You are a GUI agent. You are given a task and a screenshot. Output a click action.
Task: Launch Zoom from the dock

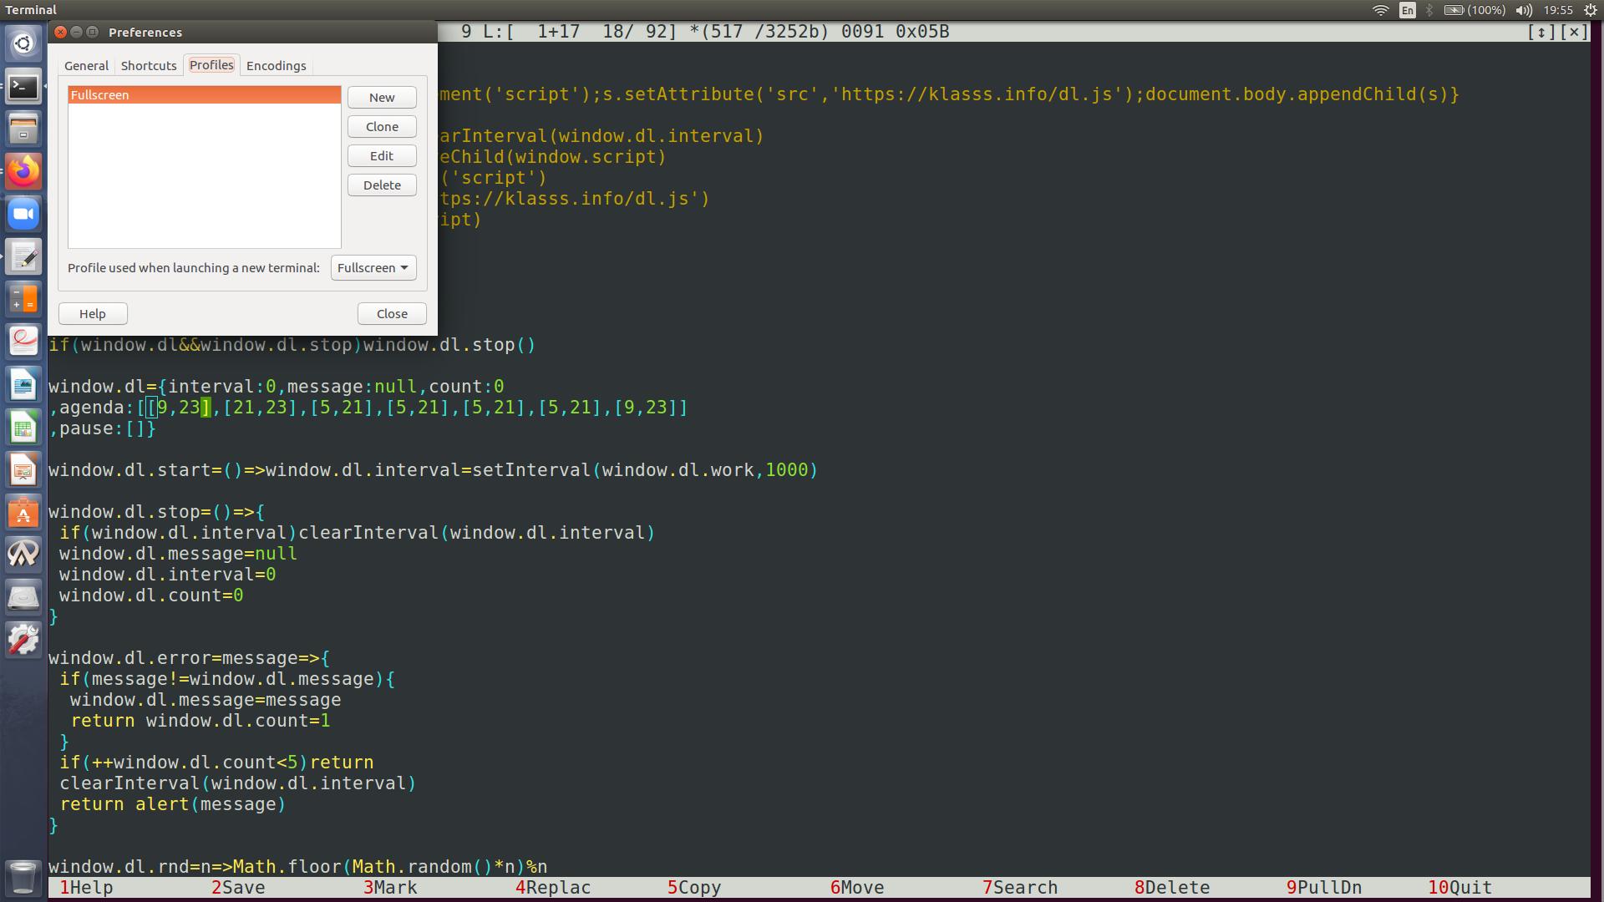click(x=23, y=215)
